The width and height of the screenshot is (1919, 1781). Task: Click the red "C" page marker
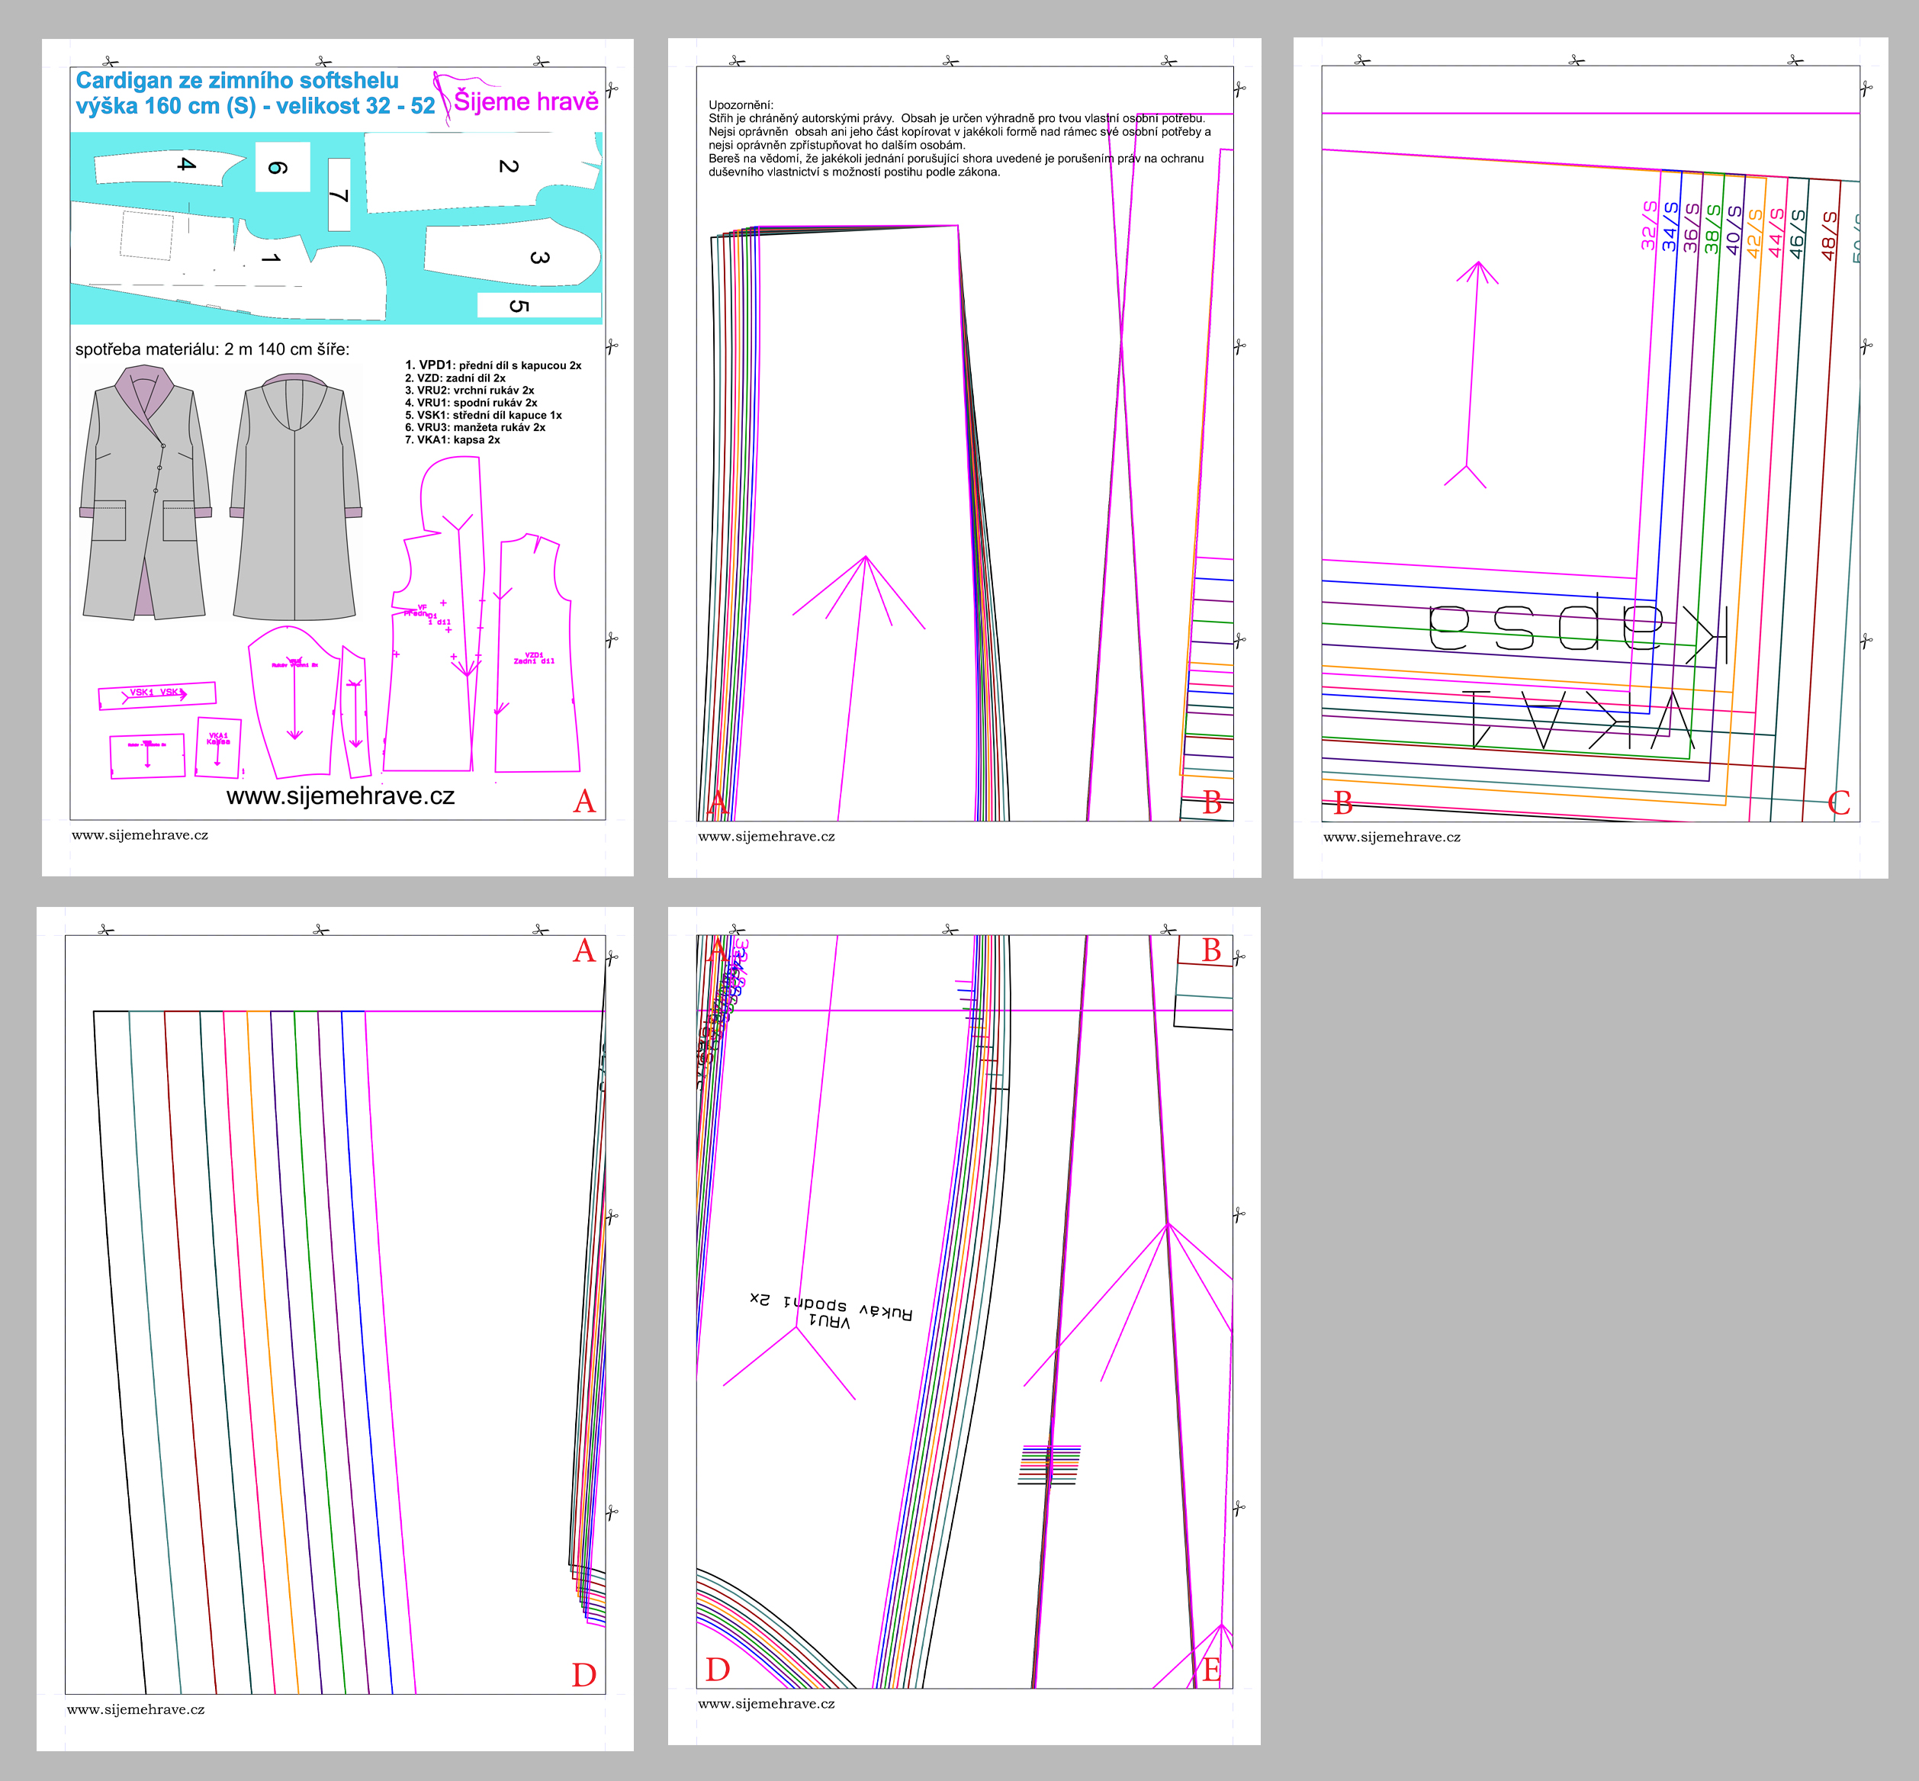tap(1838, 803)
